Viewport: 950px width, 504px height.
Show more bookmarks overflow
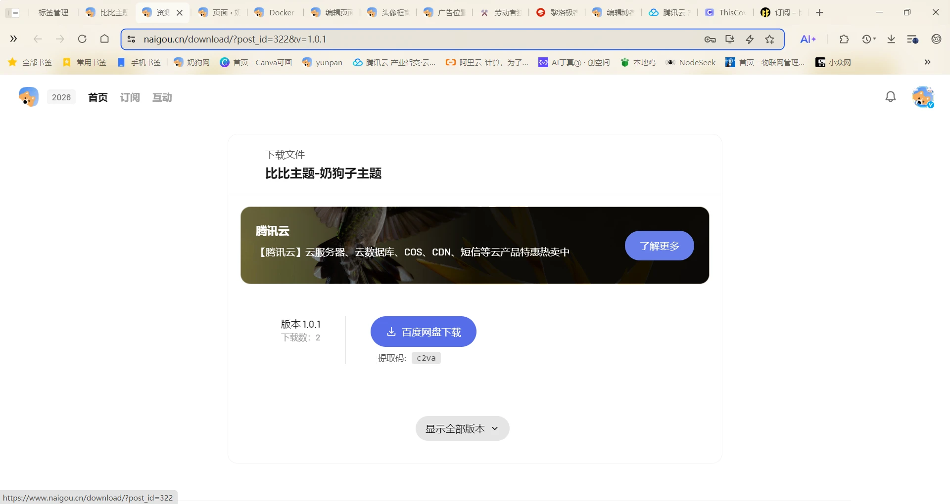pos(928,62)
